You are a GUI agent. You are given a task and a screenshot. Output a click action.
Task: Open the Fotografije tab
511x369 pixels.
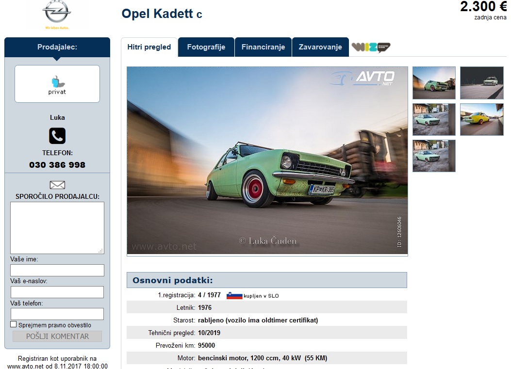pyautogui.click(x=206, y=47)
